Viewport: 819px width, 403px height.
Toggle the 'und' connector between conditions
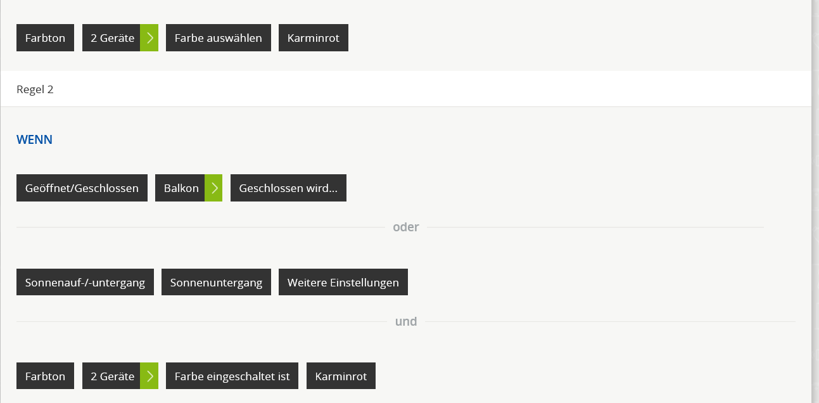click(x=406, y=322)
